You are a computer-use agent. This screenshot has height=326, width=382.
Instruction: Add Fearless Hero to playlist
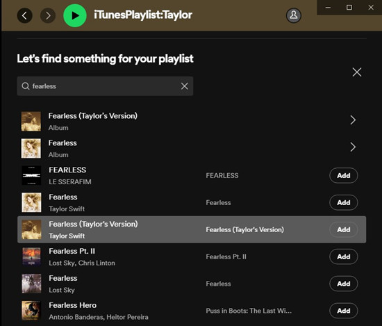pos(344,311)
